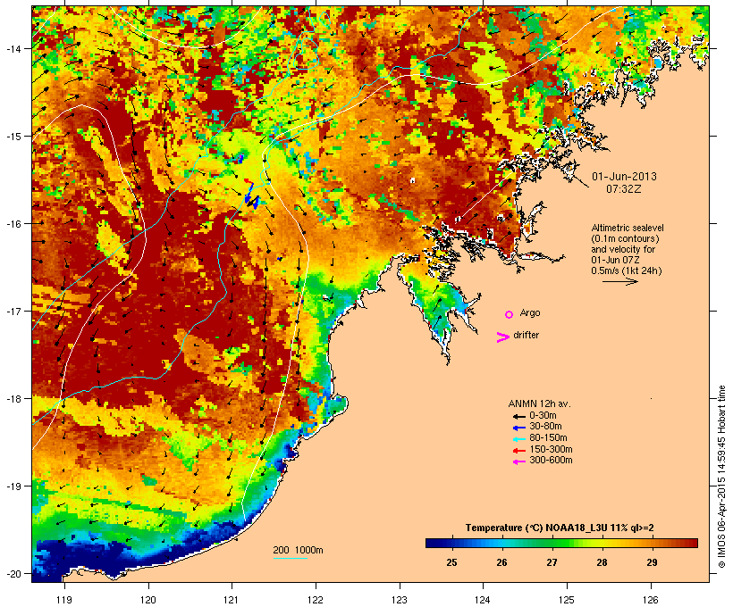Click the '01-Jun-2013' date text
This screenshot has height=607, width=733.
[624, 177]
